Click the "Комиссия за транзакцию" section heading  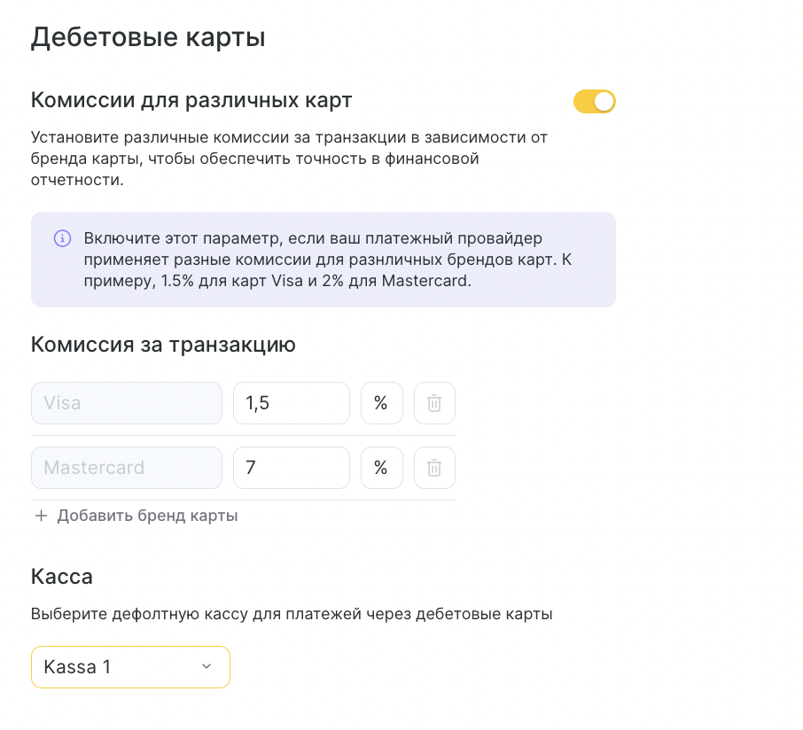(163, 345)
